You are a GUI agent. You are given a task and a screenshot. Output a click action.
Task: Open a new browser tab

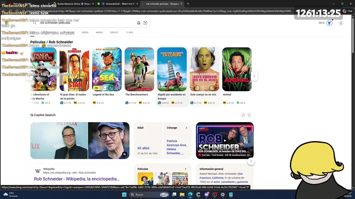188,4
